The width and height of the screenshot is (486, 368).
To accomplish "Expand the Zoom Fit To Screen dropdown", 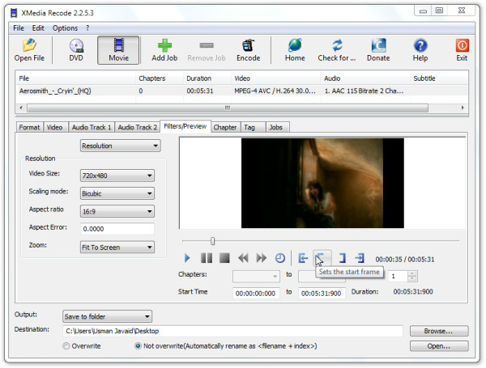I will coord(117,247).
